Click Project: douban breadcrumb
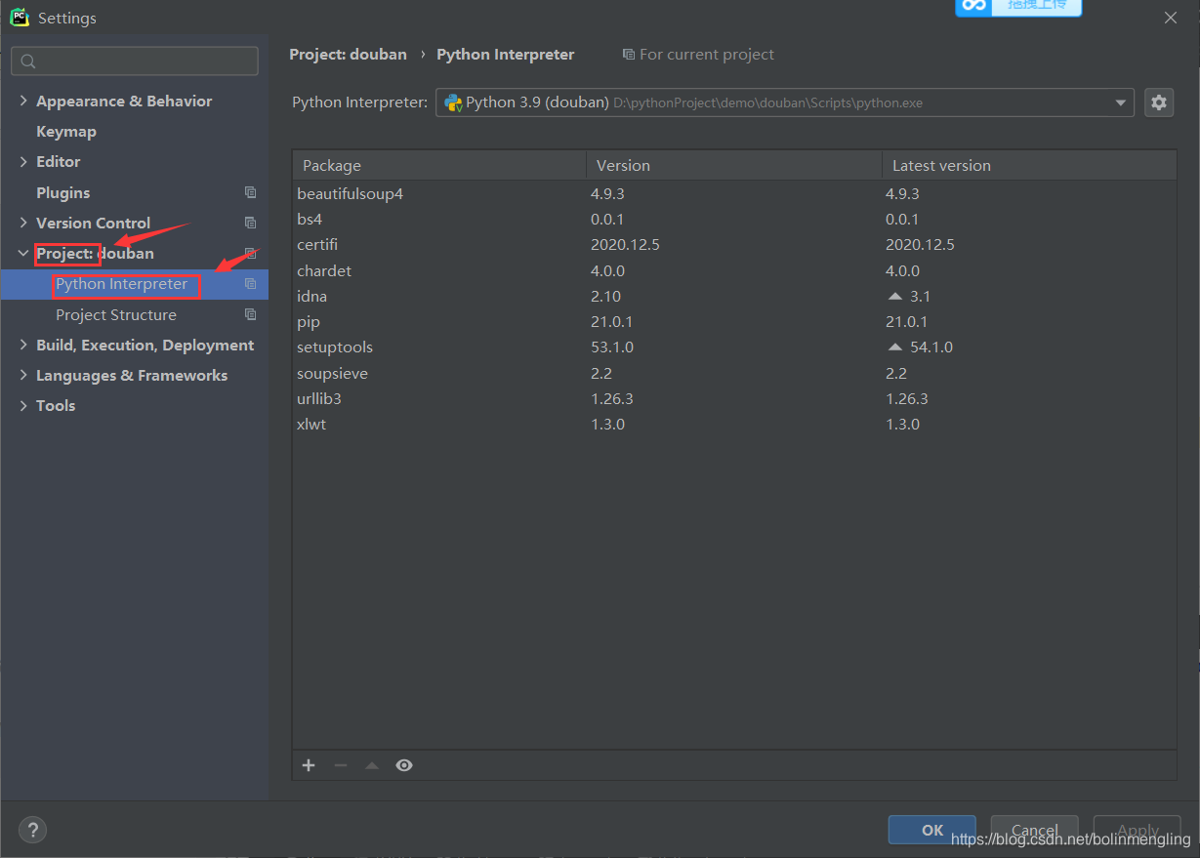The height and width of the screenshot is (858, 1200). coord(348,54)
